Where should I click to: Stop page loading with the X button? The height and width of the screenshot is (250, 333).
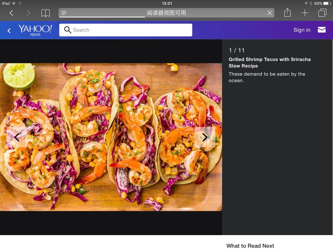point(269,13)
